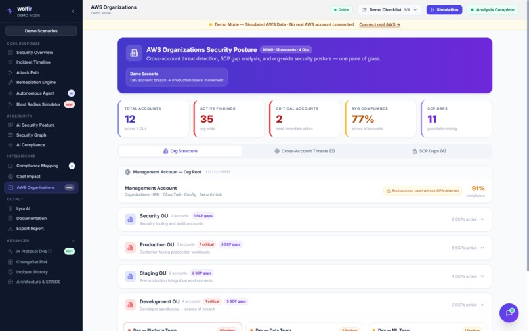
Task: Click the Demo Scenarios button
Action: [41, 31]
